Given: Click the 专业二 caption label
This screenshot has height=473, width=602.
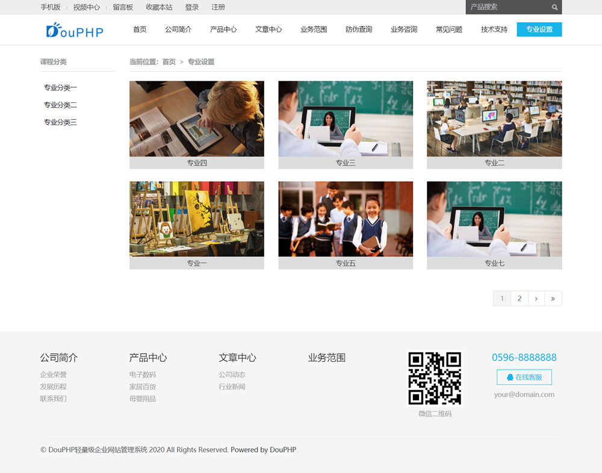Looking at the screenshot, I should [494, 163].
